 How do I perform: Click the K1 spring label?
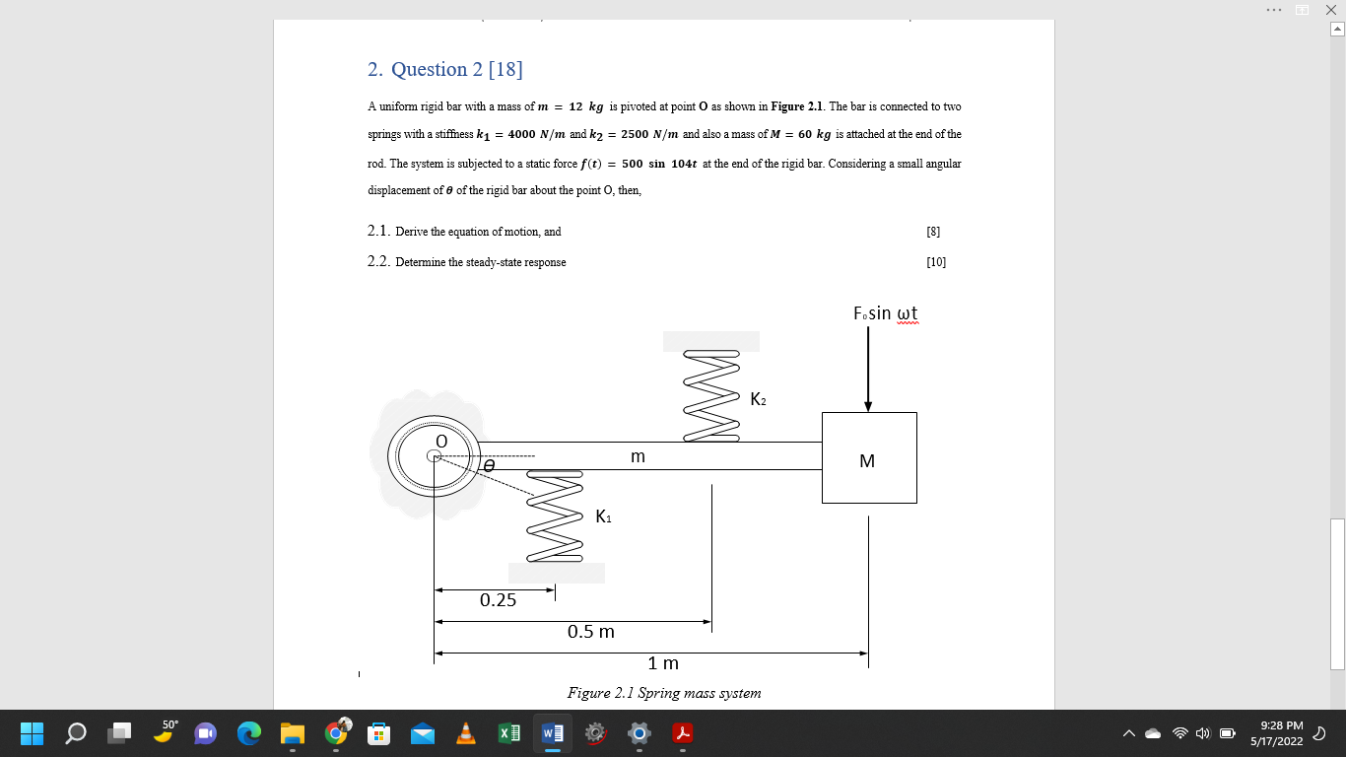coord(604,516)
